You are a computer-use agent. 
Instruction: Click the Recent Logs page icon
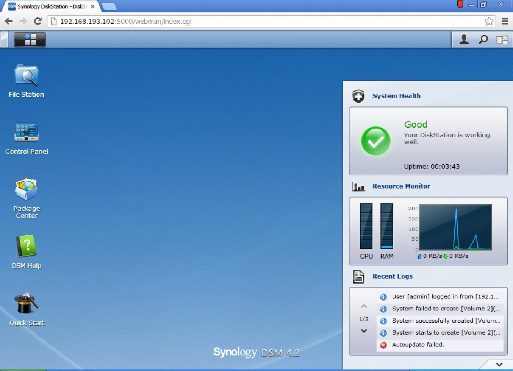pyautogui.click(x=358, y=277)
